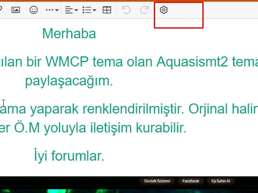This screenshot has height=193, width=258.
Task: Open the Facebook link button
Action: click(x=191, y=181)
